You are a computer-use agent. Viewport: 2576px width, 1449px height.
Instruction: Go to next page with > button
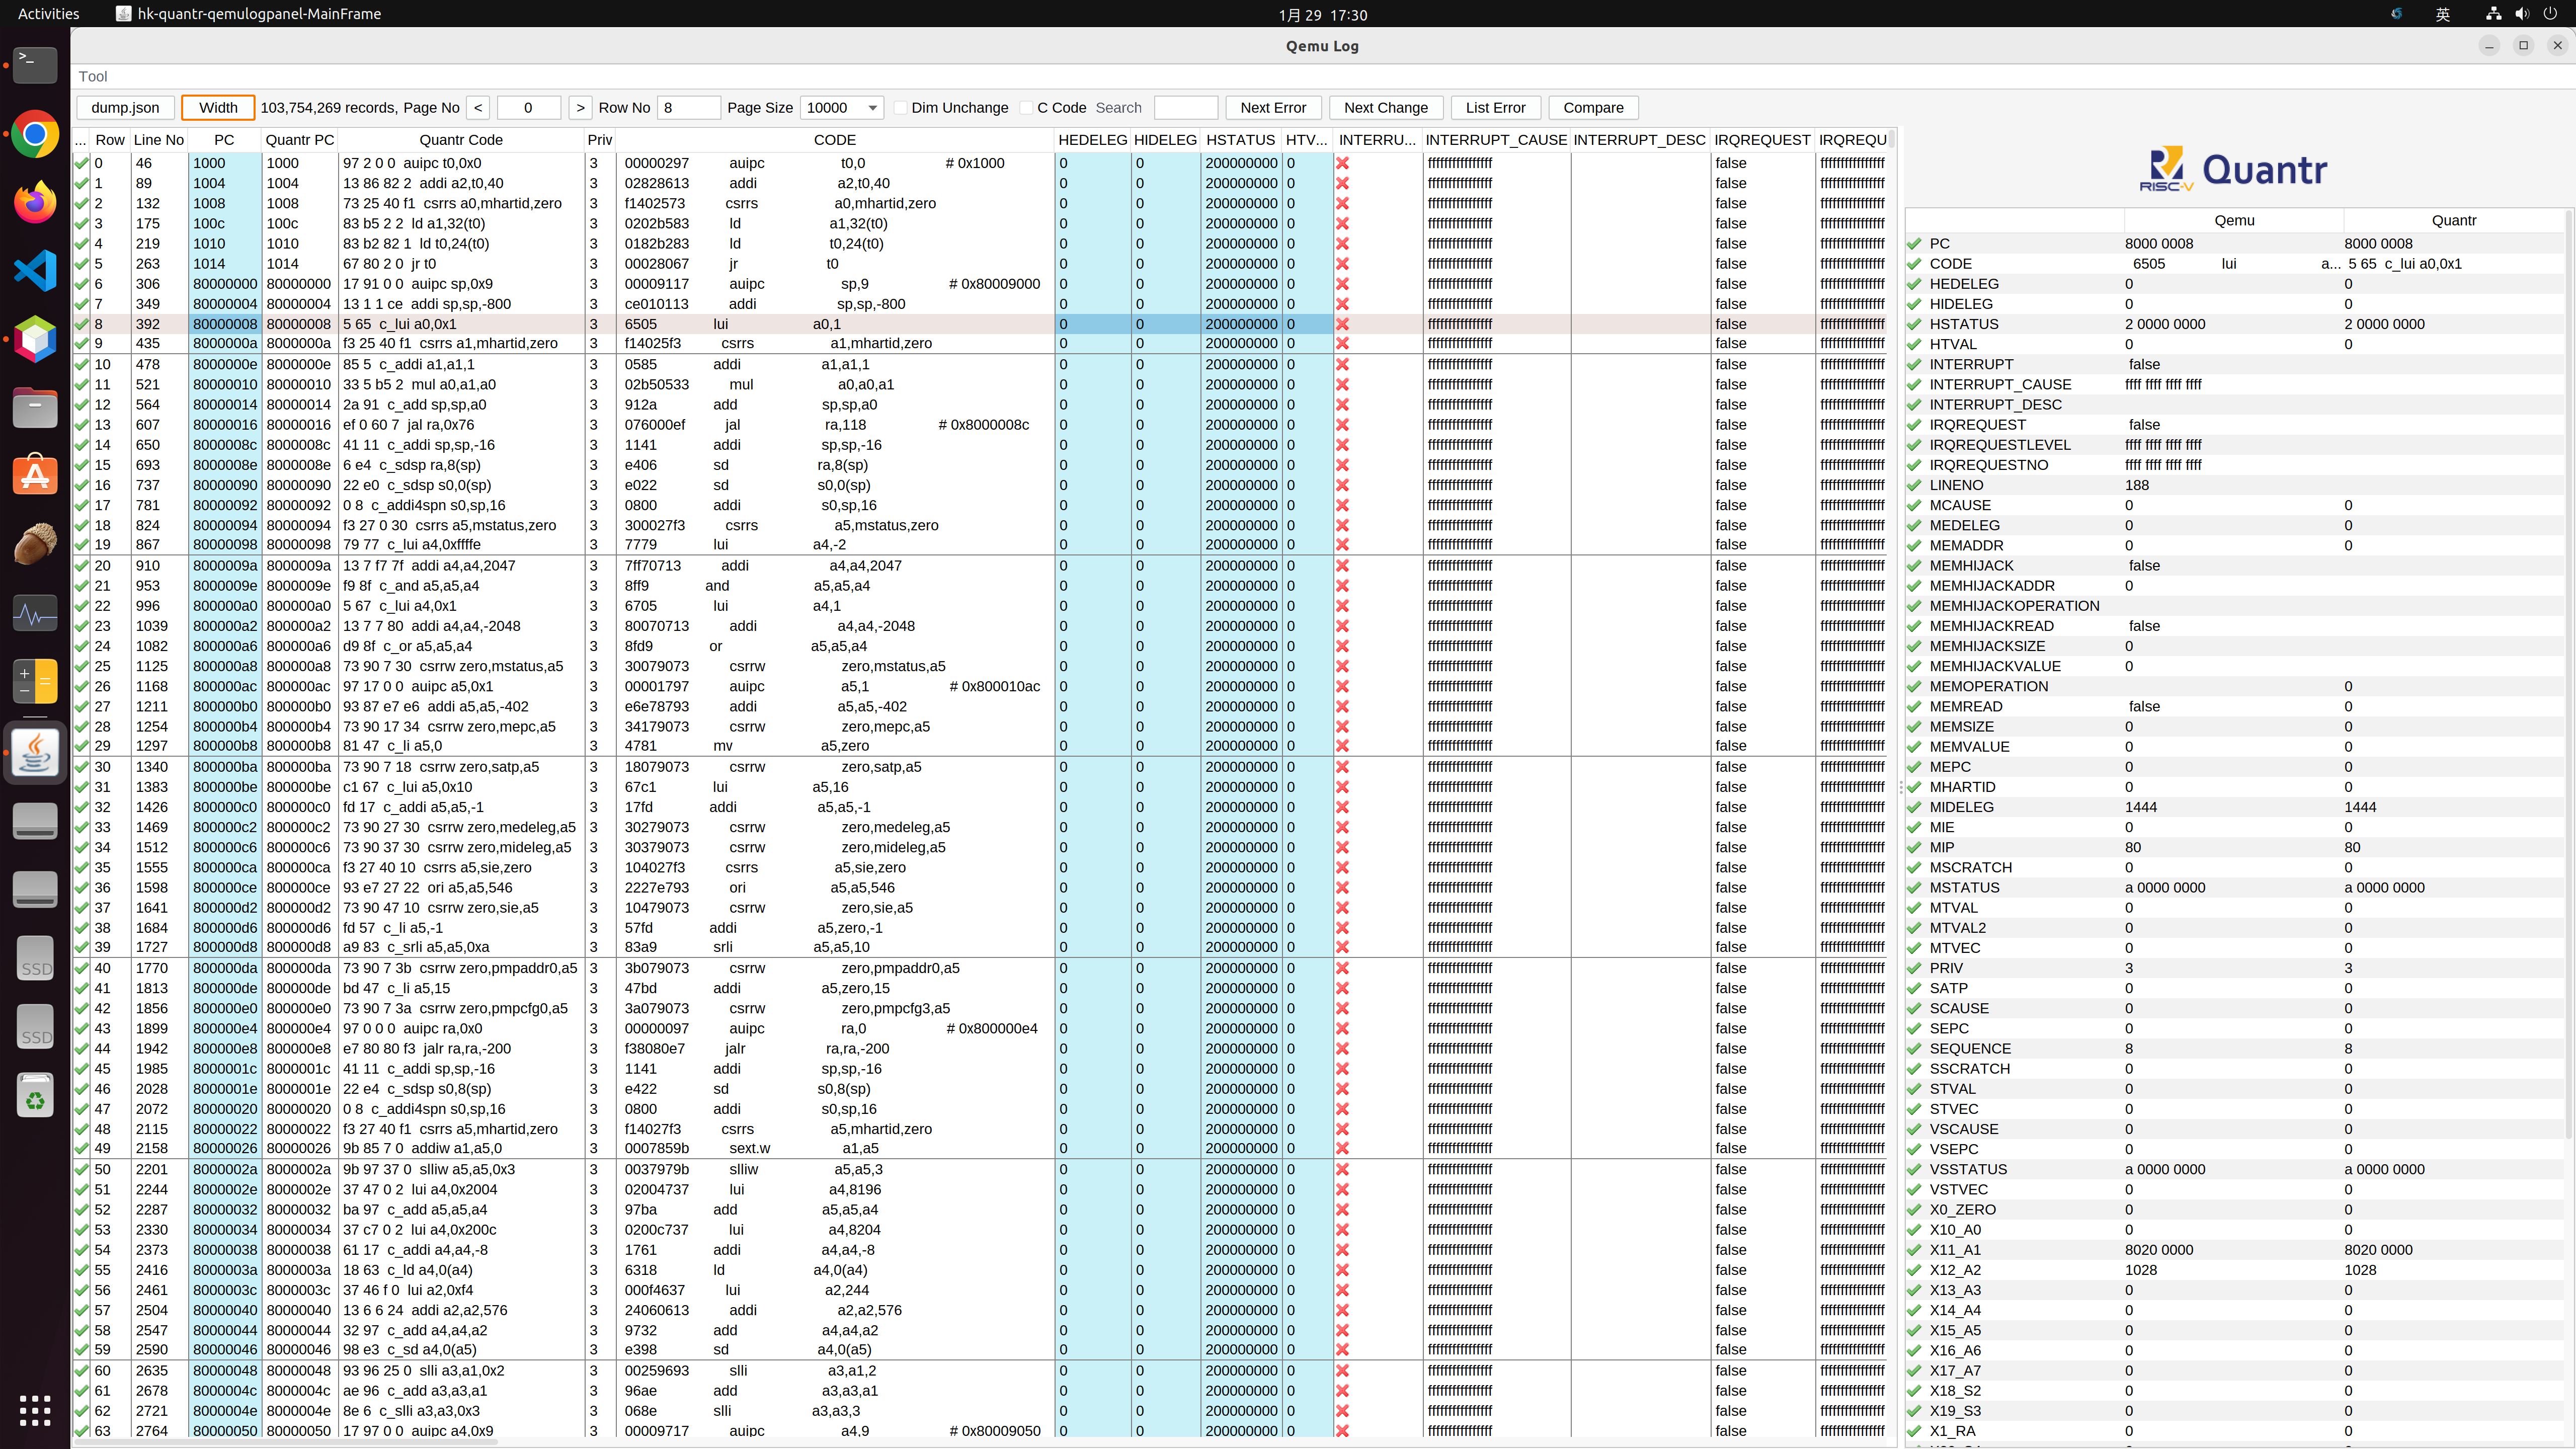pyautogui.click(x=580, y=108)
